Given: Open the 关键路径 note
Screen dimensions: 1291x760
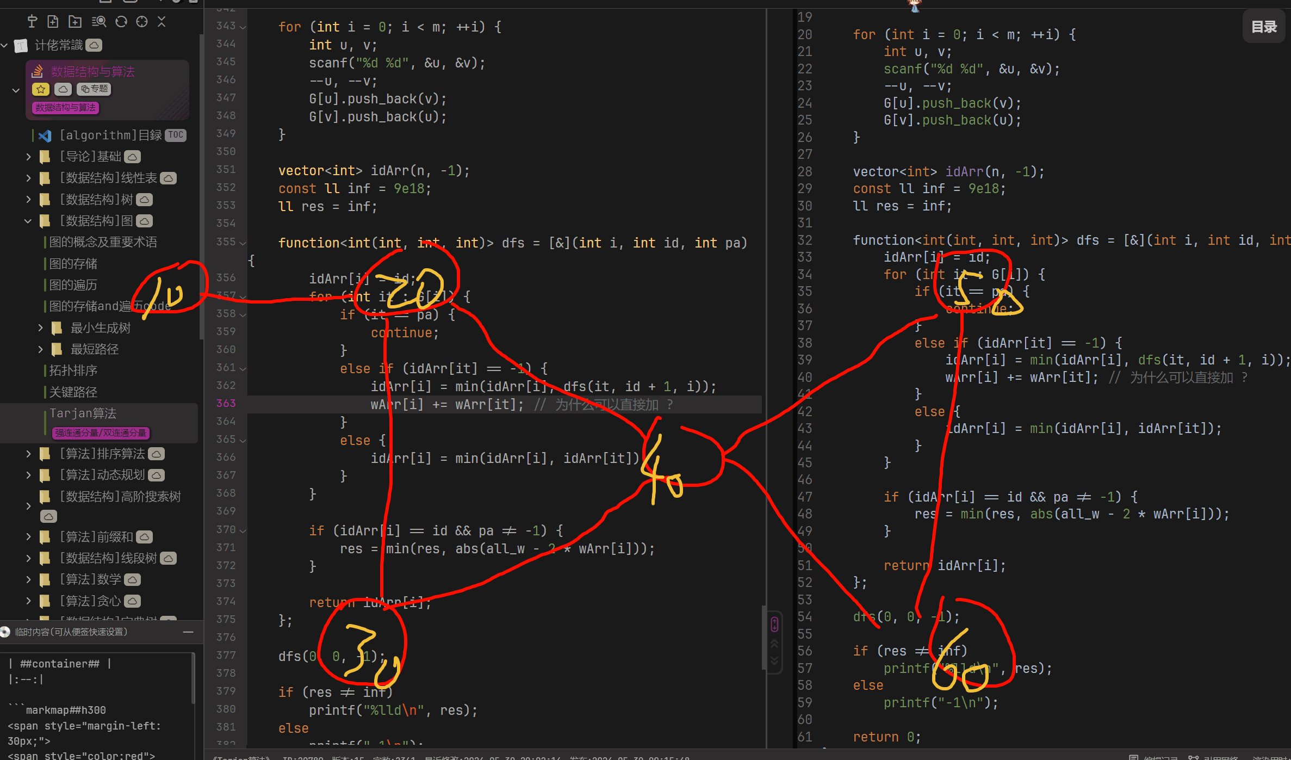Looking at the screenshot, I should point(73,392).
